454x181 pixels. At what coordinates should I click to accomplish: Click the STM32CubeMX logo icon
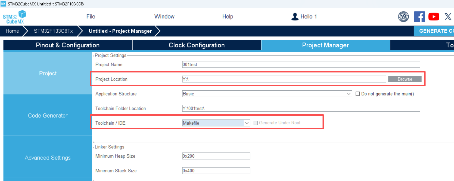[x=14, y=17]
